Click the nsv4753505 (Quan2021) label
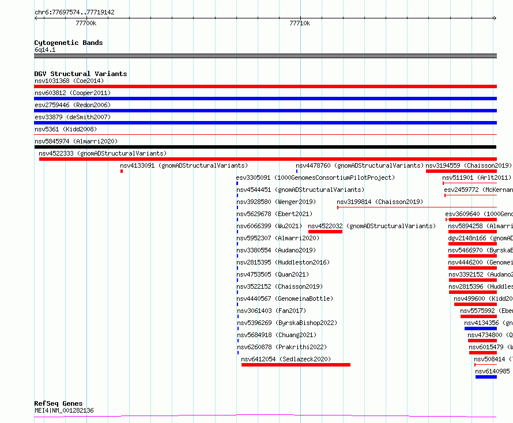The height and width of the screenshot is (423, 513). coord(273,274)
